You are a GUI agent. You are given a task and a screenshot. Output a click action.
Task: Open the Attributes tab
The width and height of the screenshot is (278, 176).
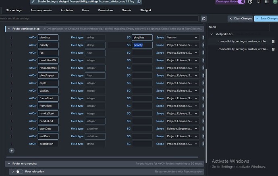click(x=66, y=10)
